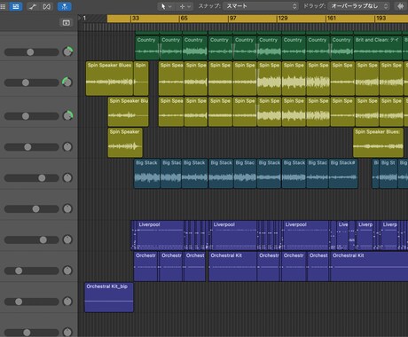Enable Flex editing button
This screenshot has height=337, width=408.
point(47,6)
